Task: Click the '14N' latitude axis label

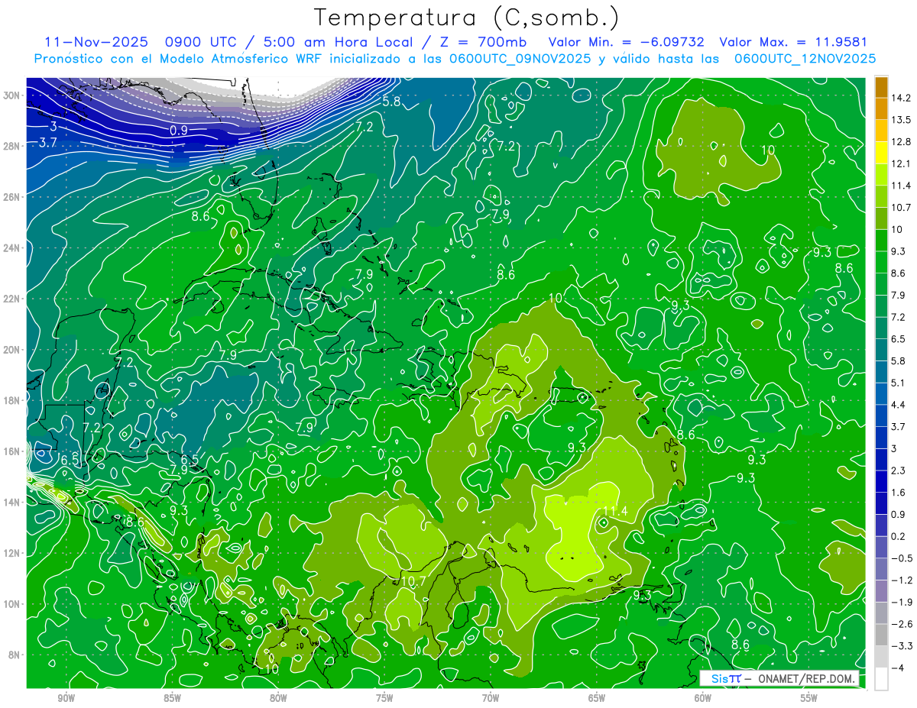Action: tap(12, 502)
